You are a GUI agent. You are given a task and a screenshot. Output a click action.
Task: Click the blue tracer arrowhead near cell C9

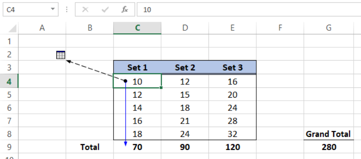point(126,144)
